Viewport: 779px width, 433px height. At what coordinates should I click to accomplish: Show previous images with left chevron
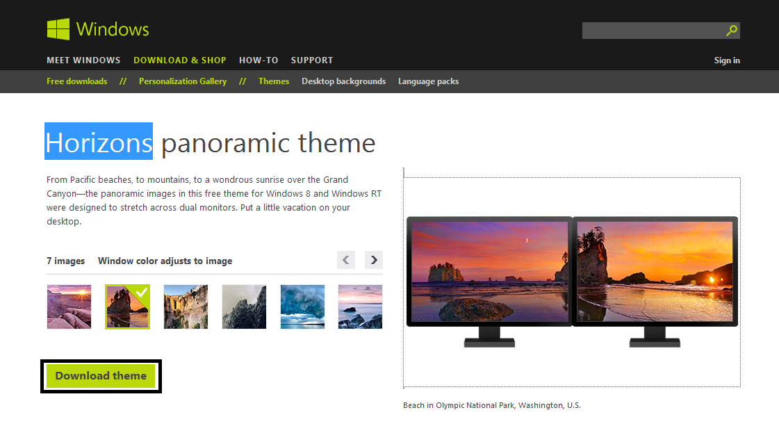click(346, 260)
